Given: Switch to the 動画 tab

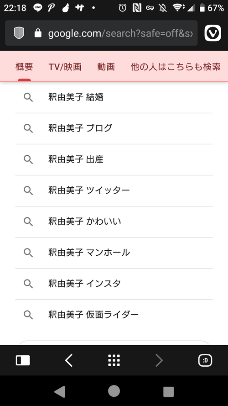Looking at the screenshot, I should 106,67.
